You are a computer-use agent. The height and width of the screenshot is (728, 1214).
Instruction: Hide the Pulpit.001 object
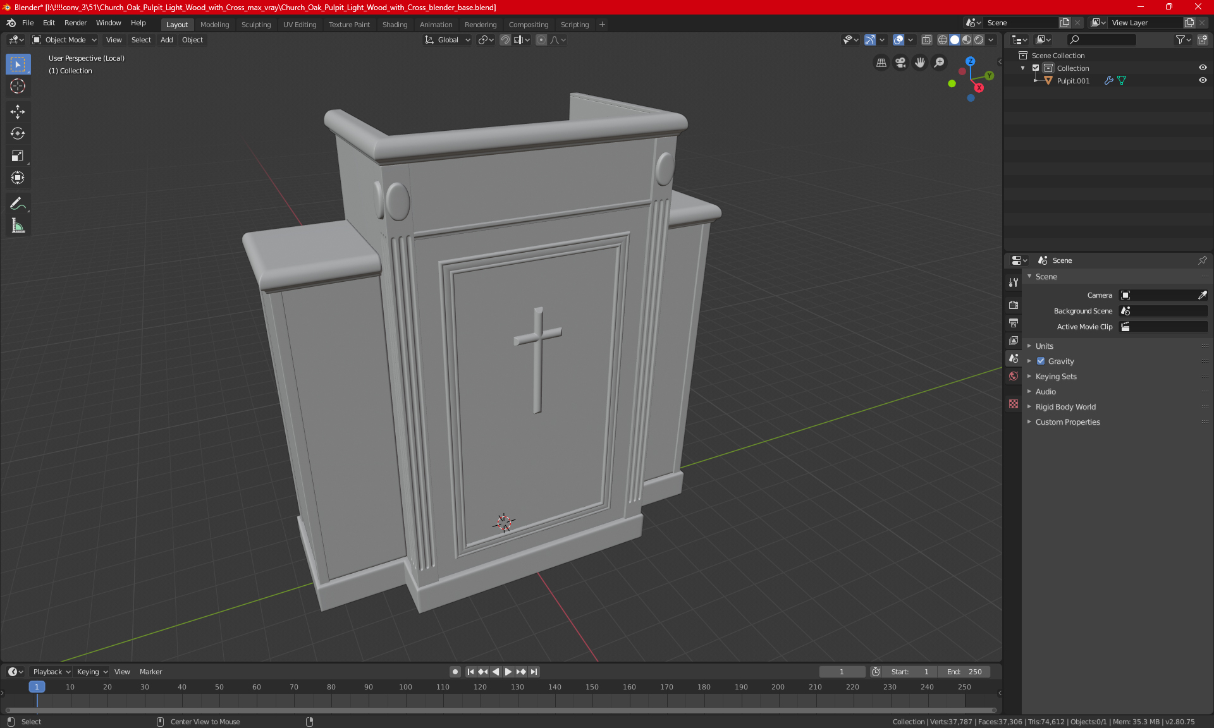click(x=1203, y=80)
